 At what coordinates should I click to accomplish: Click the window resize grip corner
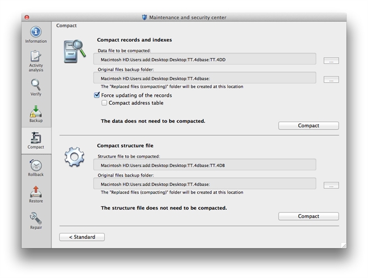tap(343, 245)
